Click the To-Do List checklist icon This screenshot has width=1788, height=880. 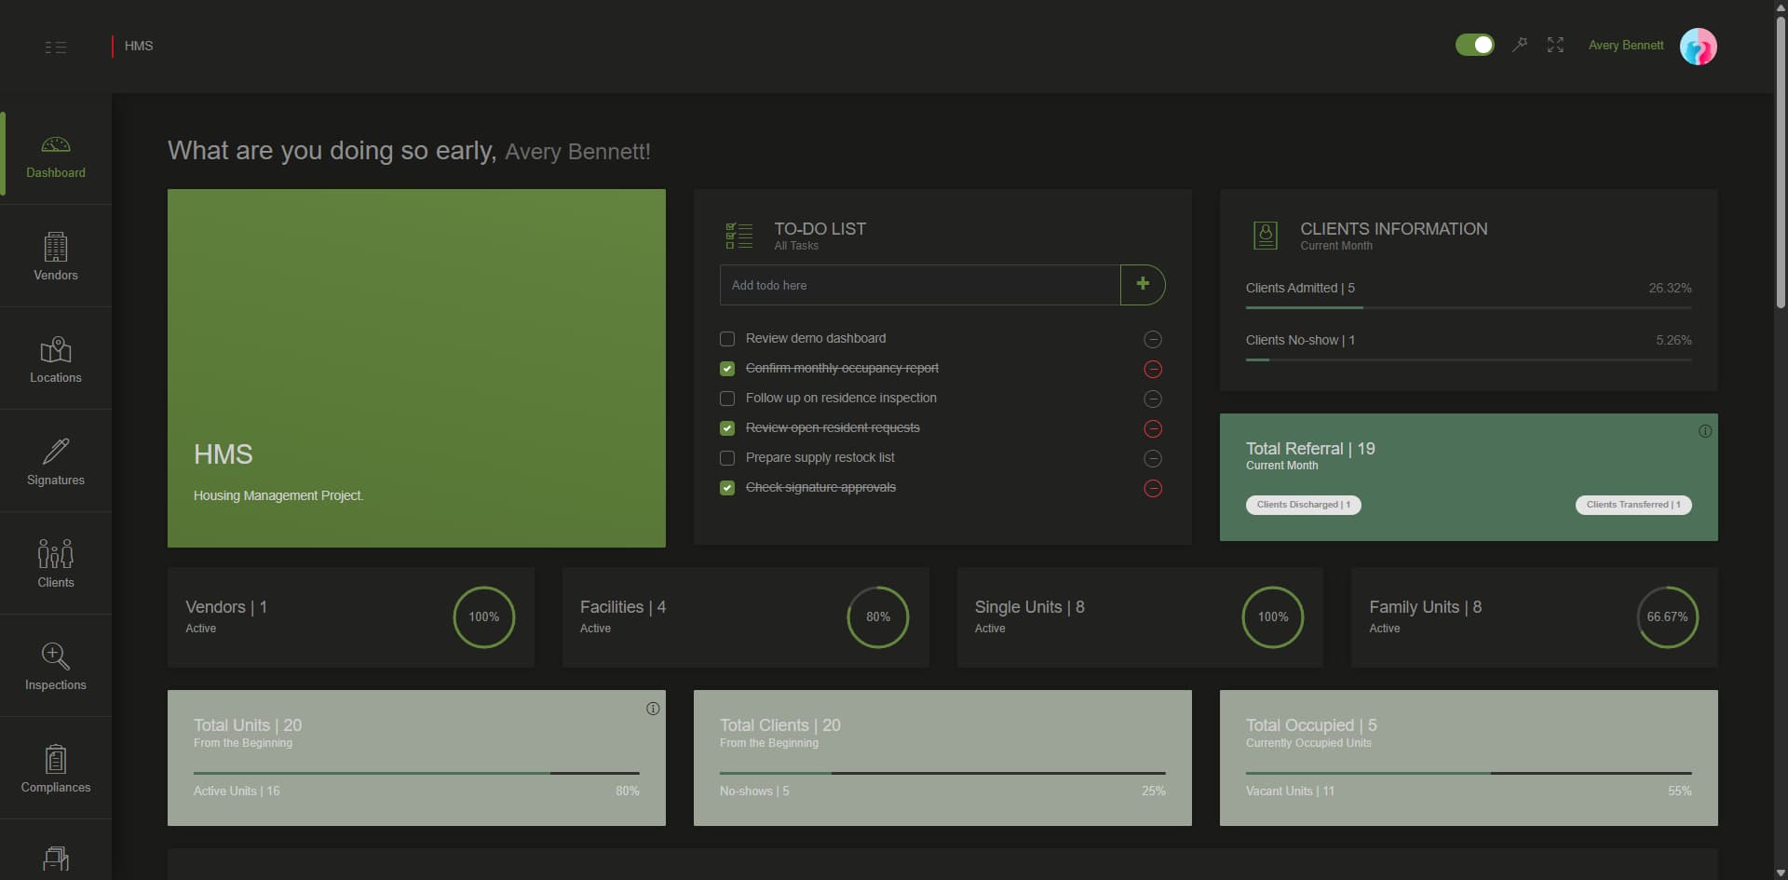tap(739, 236)
